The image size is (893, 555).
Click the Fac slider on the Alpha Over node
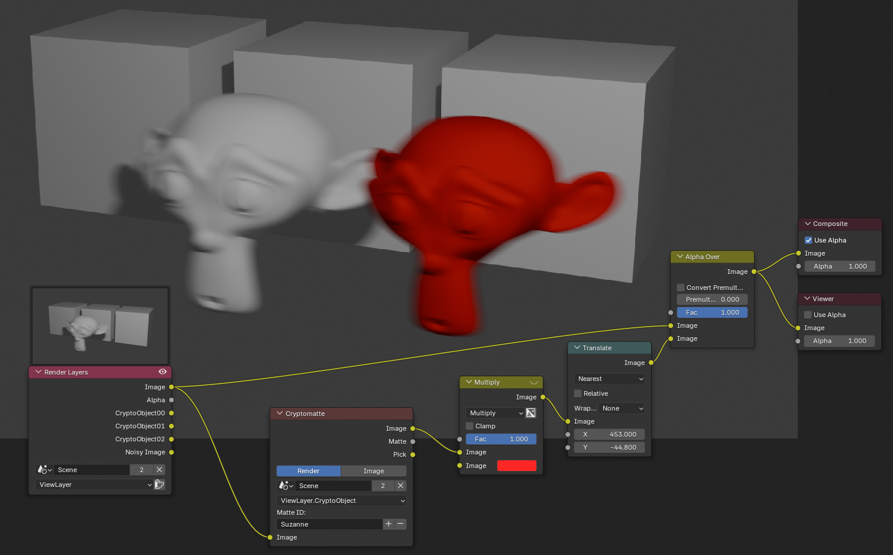coord(712,312)
